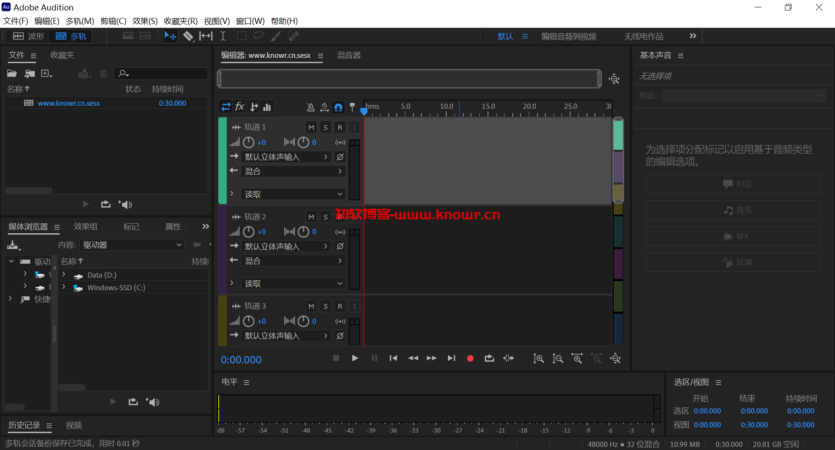The image size is (835, 450).
Task: Open the 效果(S) menu
Action: point(145,21)
